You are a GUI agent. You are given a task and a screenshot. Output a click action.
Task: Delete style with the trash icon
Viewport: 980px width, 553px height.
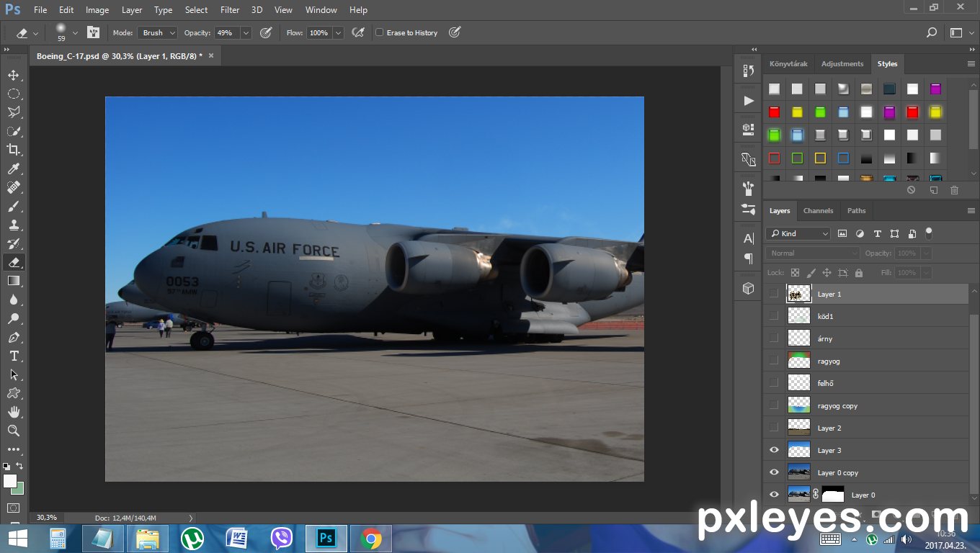954,190
